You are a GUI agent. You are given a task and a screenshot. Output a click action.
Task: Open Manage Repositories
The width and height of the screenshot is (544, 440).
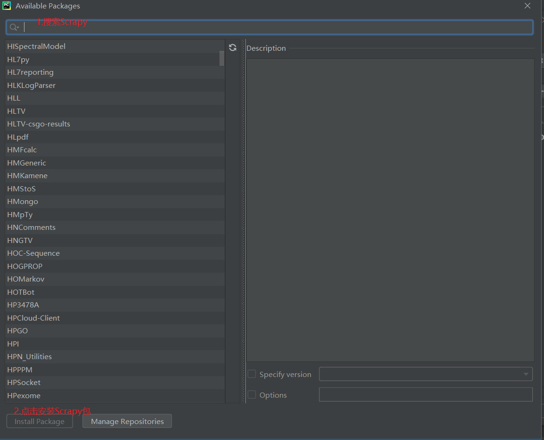127,421
